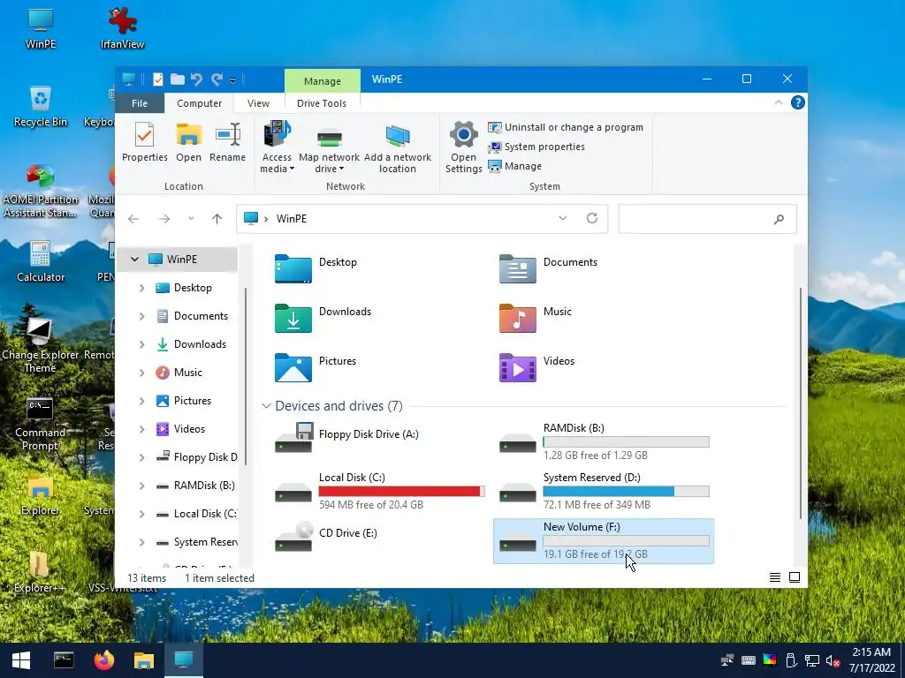
Task: Open Settings via the gear icon
Action: 463,147
